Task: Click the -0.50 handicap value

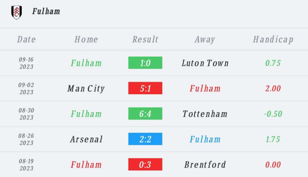Action: click(x=273, y=114)
